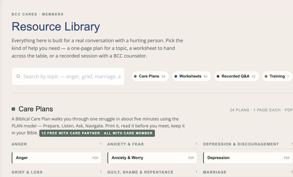
Task: Click the Resource Library page title
Action: (56, 26)
